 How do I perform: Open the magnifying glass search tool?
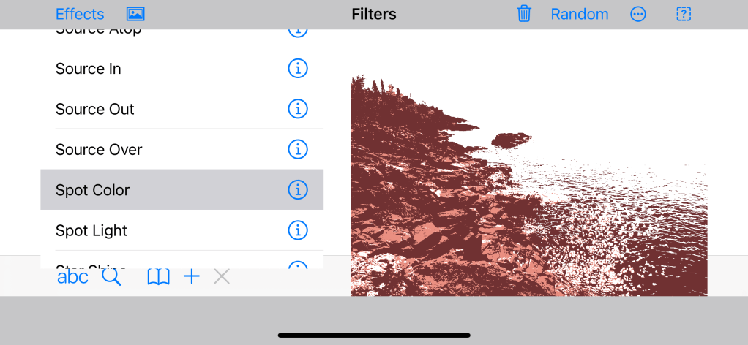point(111,276)
